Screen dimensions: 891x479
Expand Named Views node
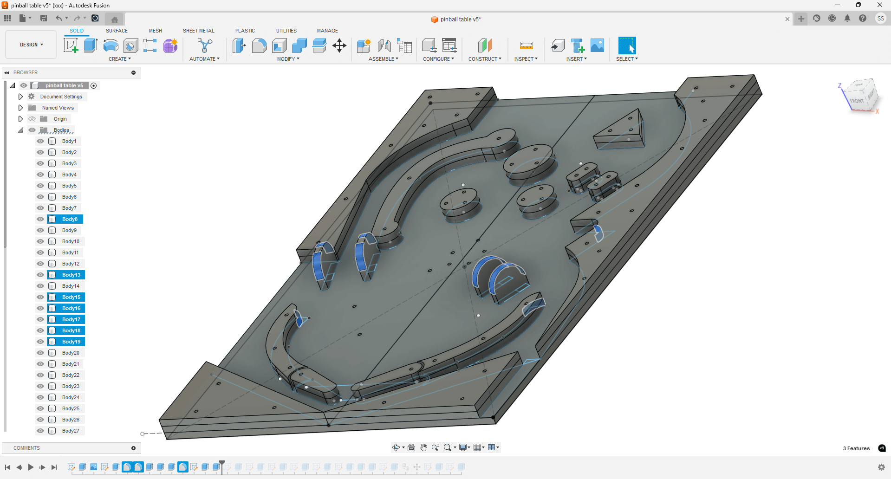[20, 108]
